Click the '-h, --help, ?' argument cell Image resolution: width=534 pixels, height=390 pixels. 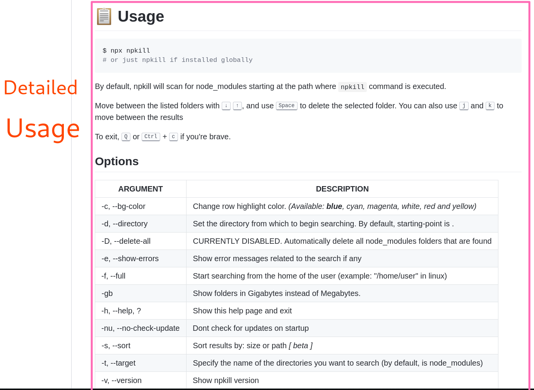[140, 311]
